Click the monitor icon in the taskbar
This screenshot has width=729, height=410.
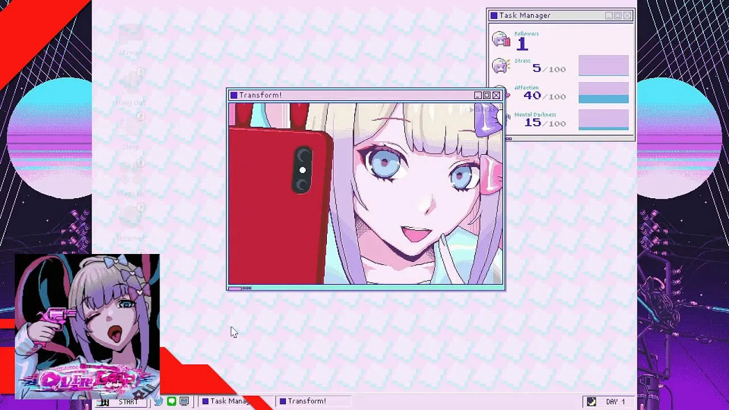click(x=184, y=401)
